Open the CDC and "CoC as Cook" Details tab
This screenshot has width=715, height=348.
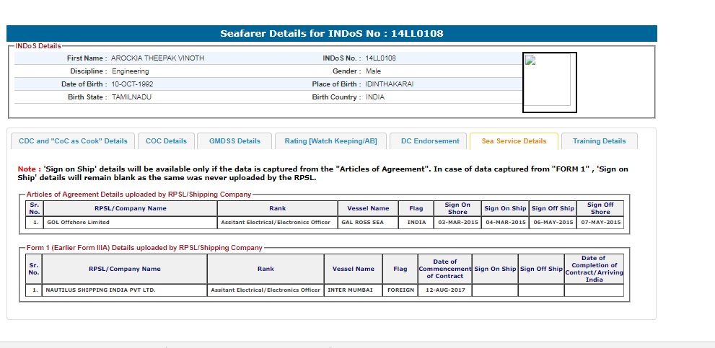(x=72, y=141)
